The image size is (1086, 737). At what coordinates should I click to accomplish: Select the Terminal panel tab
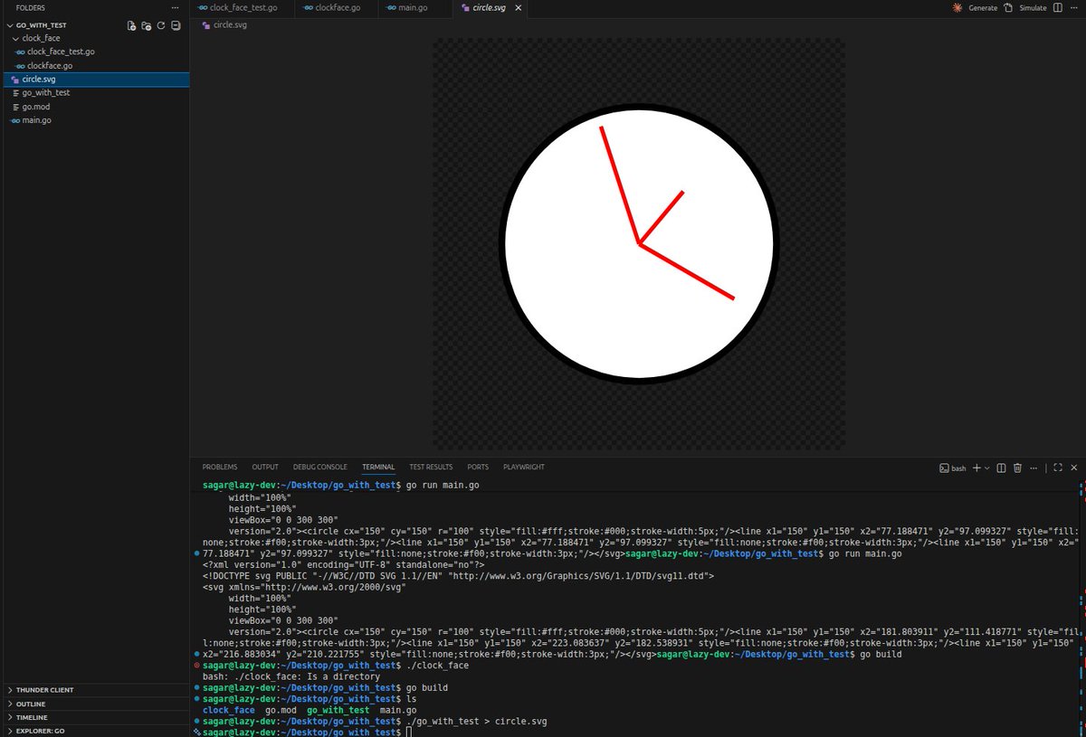378,467
